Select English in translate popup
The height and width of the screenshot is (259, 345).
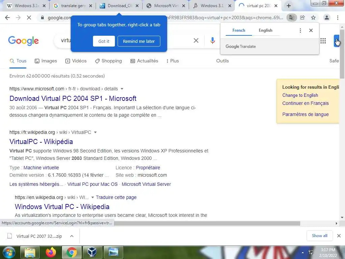(x=265, y=30)
